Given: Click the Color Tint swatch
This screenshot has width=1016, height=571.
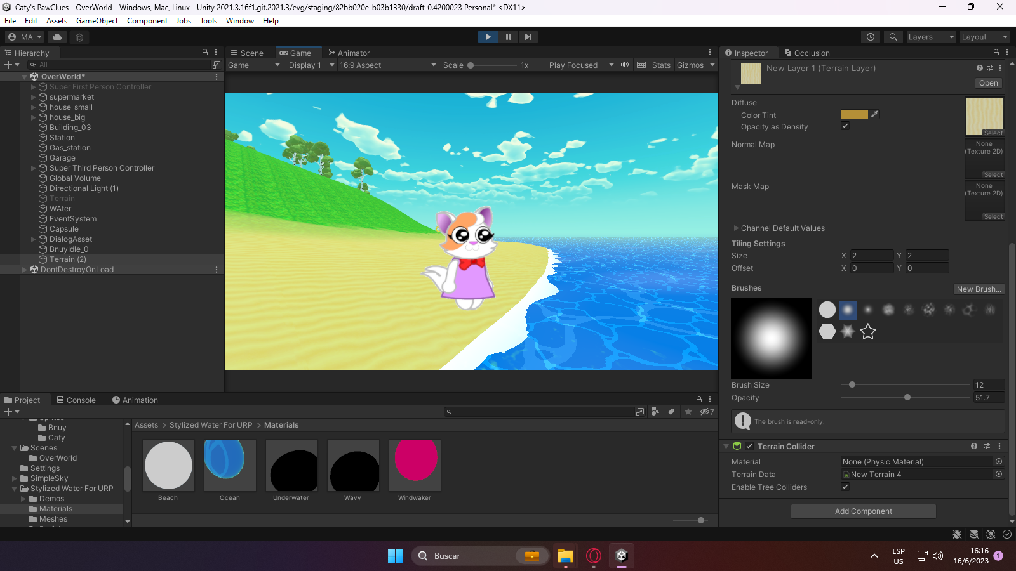Looking at the screenshot, I should 855,114.
